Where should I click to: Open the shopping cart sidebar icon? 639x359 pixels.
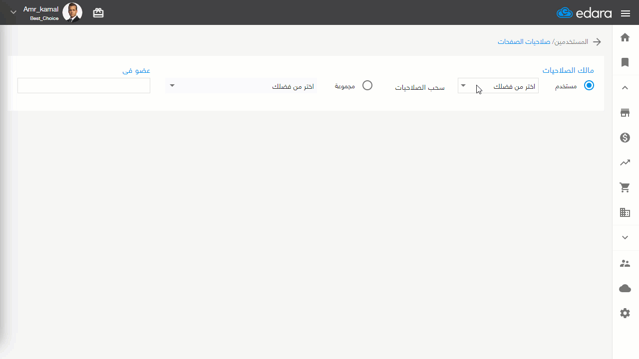tap(625, 187)
